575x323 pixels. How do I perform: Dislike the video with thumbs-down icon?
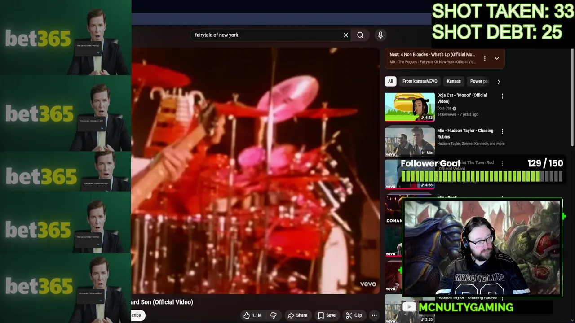(274, 315)
